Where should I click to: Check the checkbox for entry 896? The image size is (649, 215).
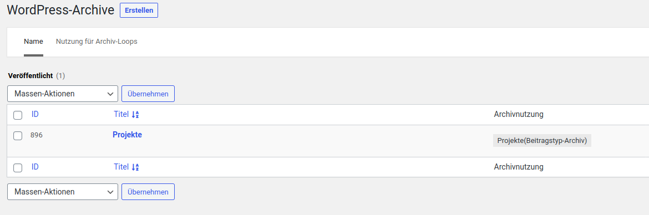(18, 136)
